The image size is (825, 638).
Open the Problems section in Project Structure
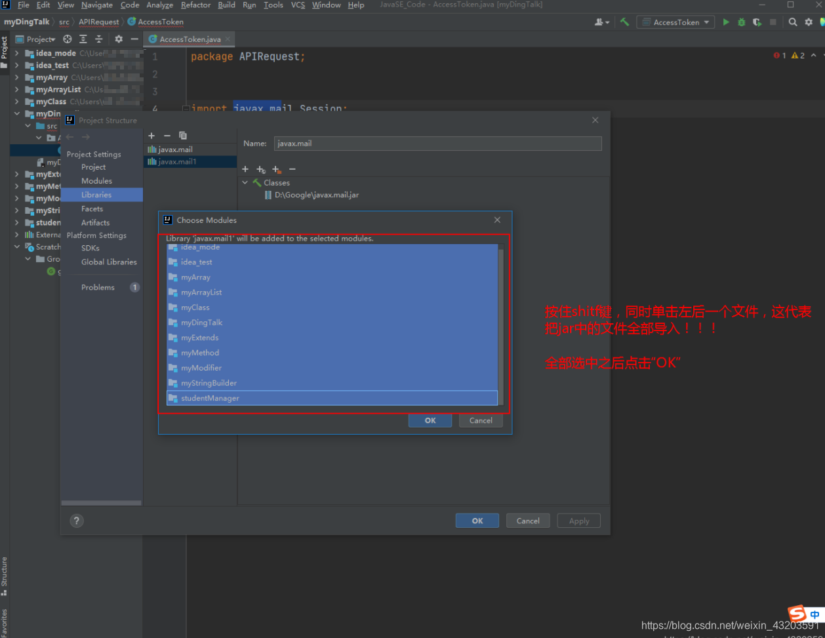coord(98,287)
